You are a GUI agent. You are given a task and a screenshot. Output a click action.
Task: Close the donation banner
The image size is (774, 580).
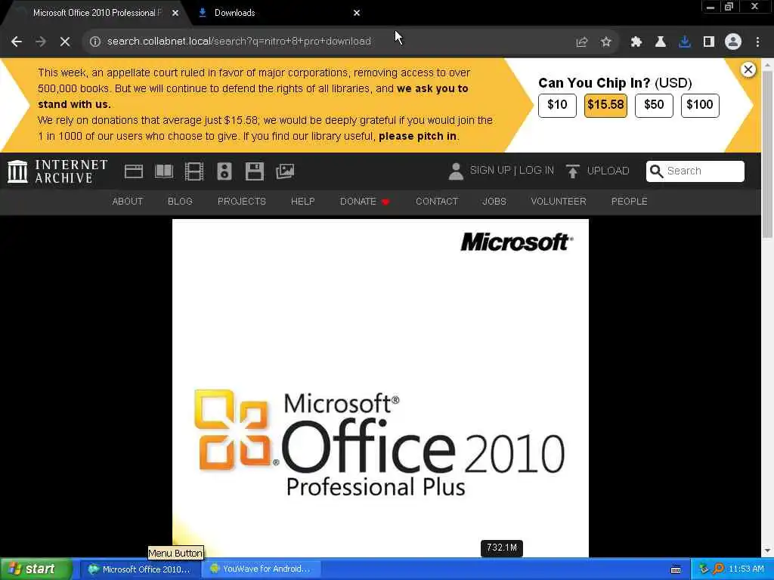748,69
